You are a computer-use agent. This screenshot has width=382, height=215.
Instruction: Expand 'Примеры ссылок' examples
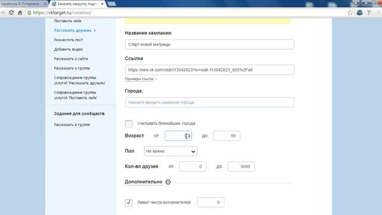point(141,79)
